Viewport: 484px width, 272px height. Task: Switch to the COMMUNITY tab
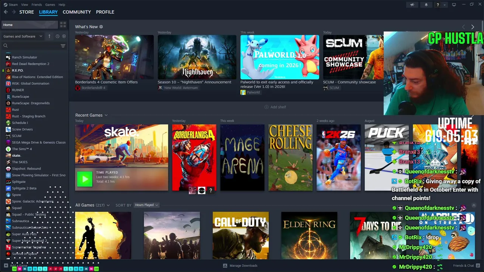pyautogui.click(x=77, y=12)
